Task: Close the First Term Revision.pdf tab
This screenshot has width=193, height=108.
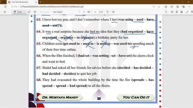Action: point(36,2)
